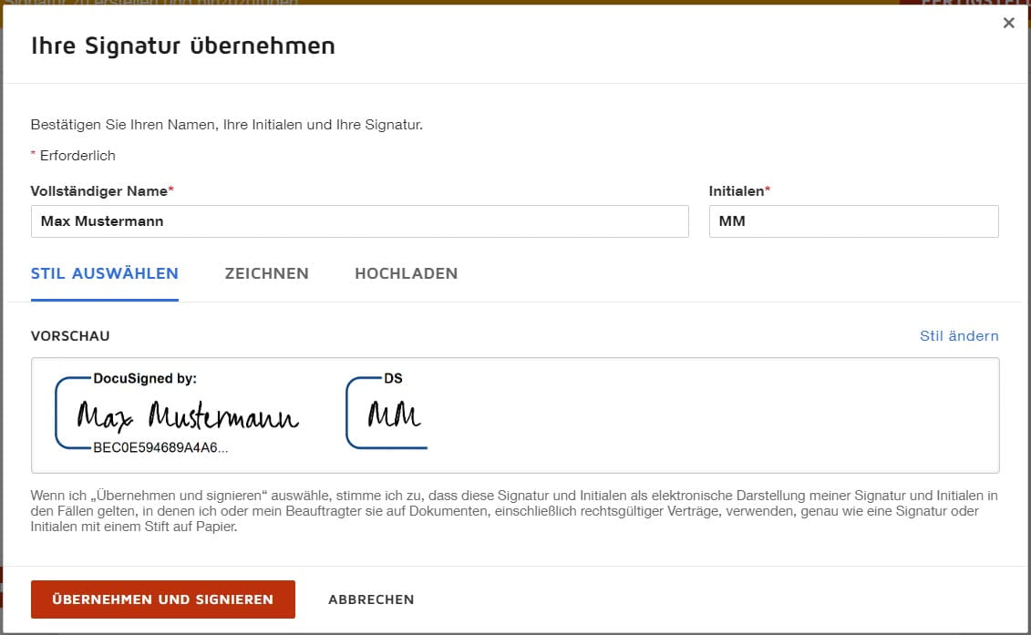Click ABBRECHEN to cancel the signature
The width and height of the screenshot is (1031, 635).
tap(370, 599)
